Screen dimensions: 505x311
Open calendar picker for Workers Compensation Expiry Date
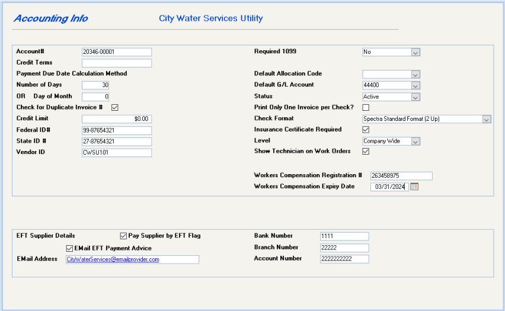414,187
